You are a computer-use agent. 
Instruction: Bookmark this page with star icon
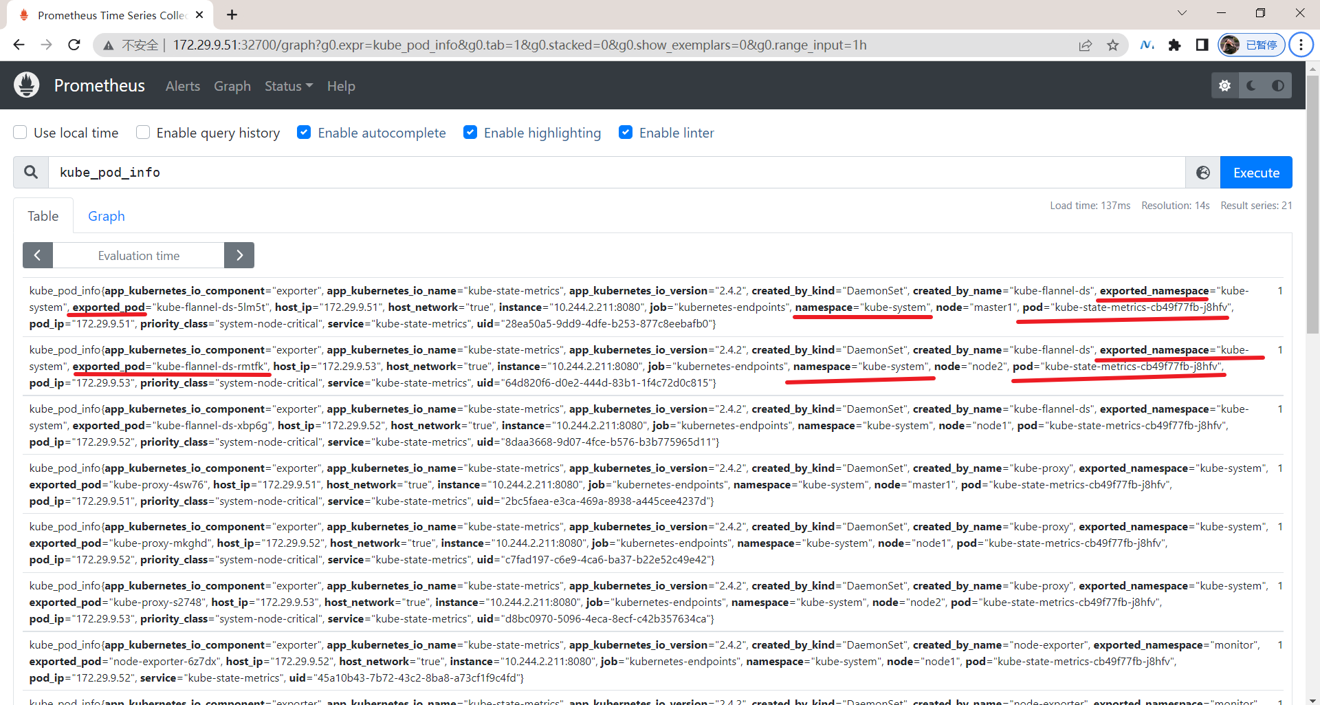(1113, 45)
